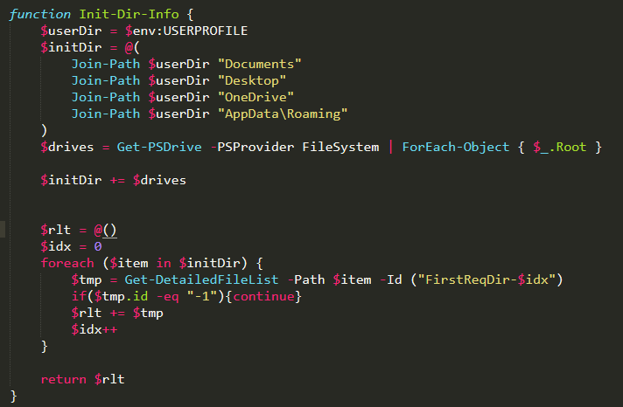Click $initDir inside the foreach parentheses
The width and height of the screenshot is (623, 407).
[x=209, y=264]
